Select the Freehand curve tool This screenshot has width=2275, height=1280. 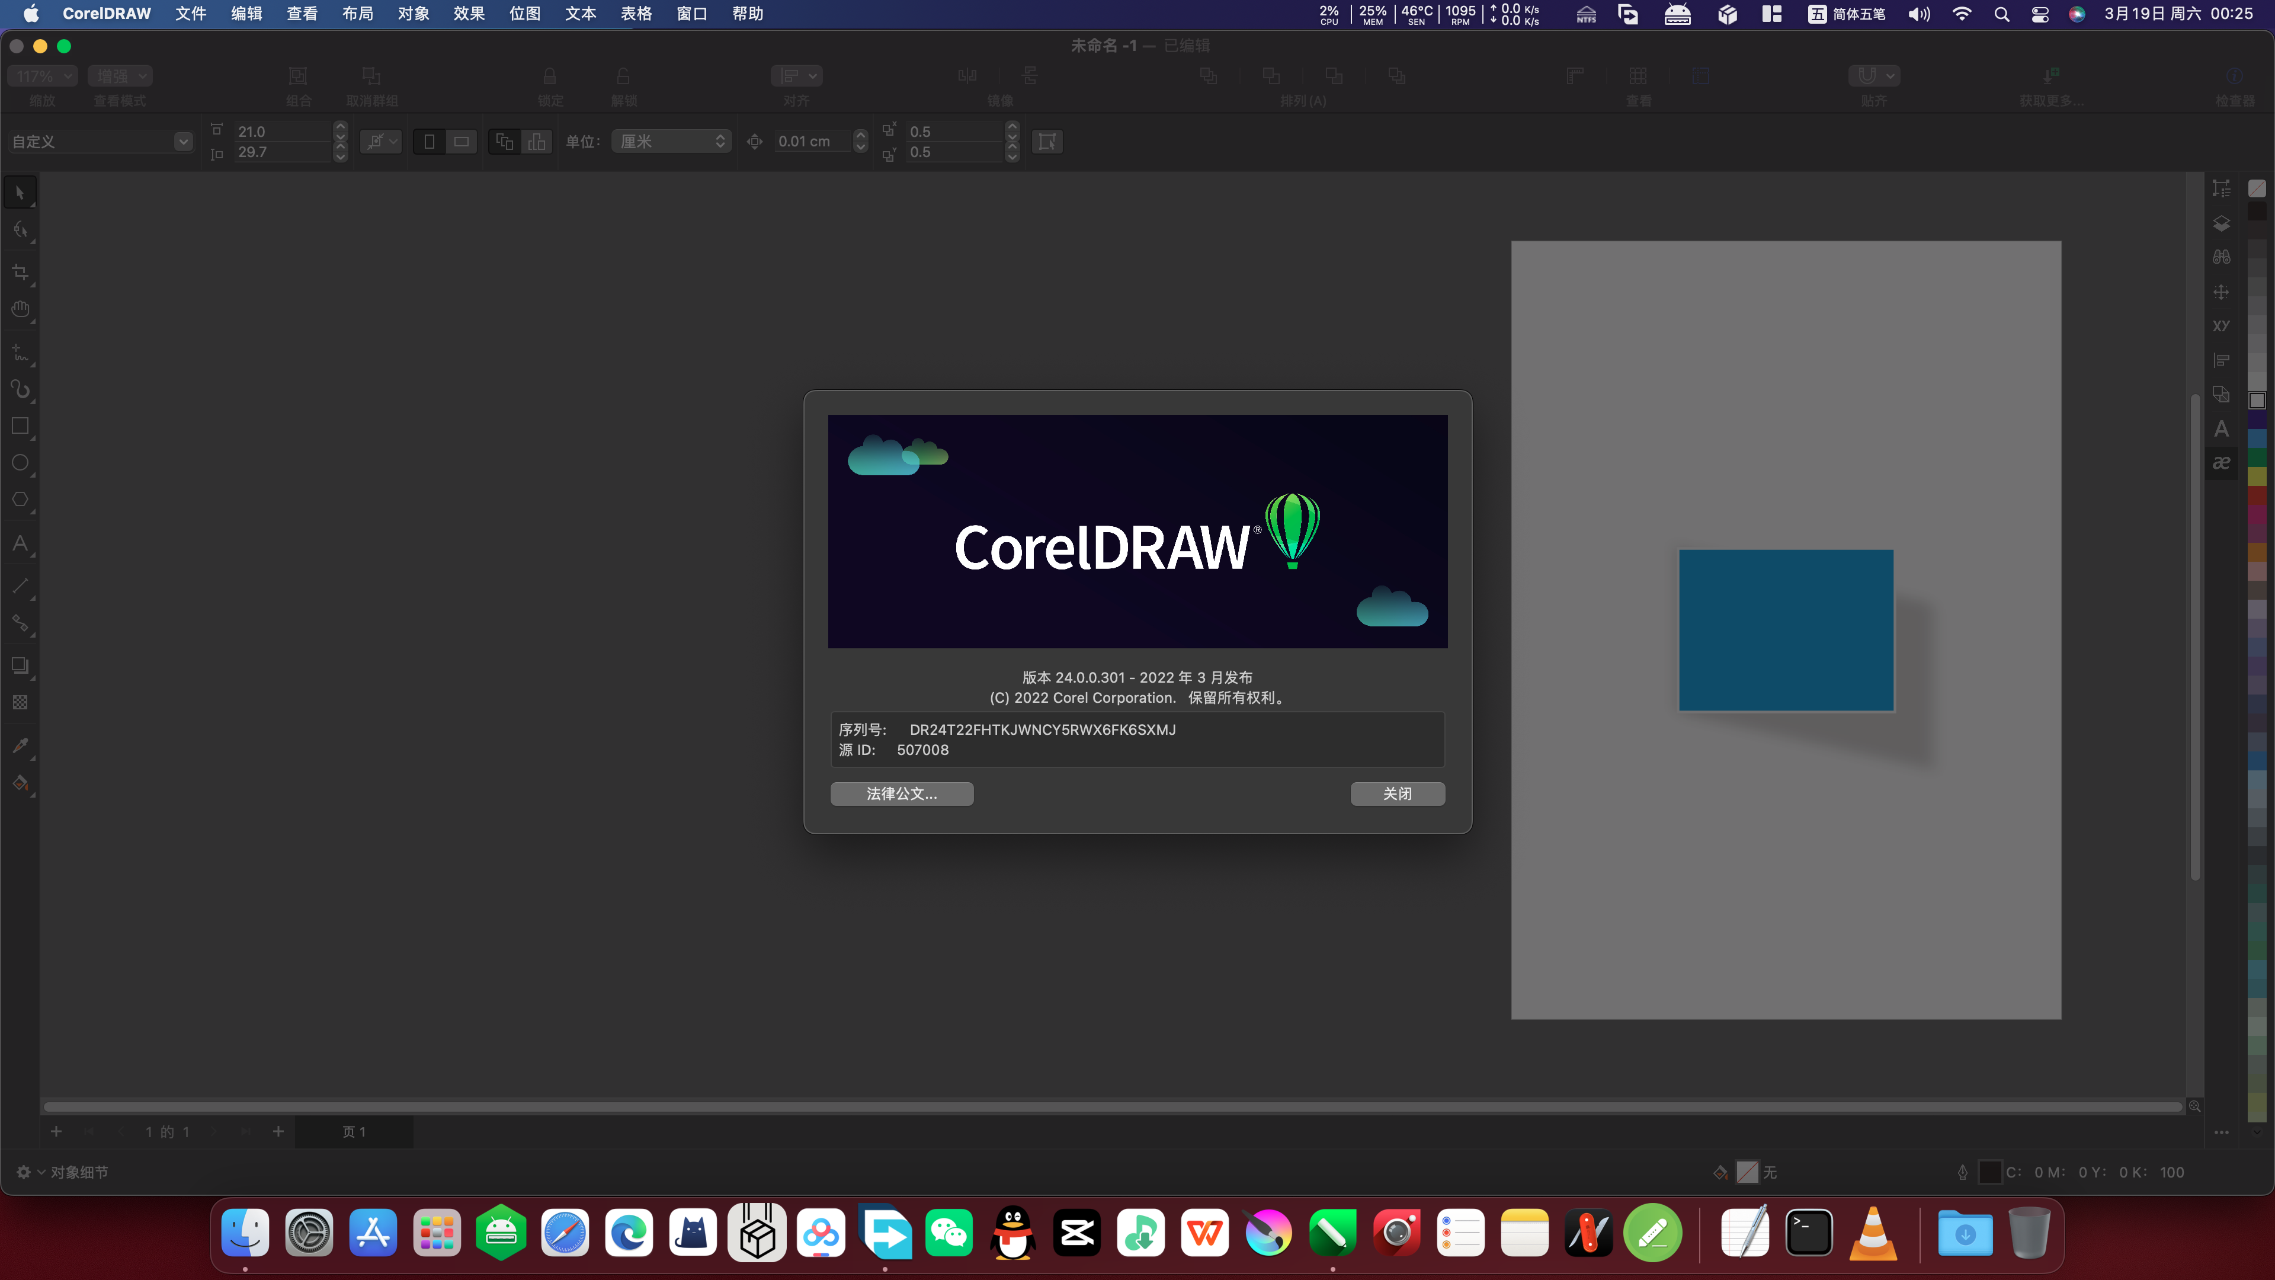(20, 353)
